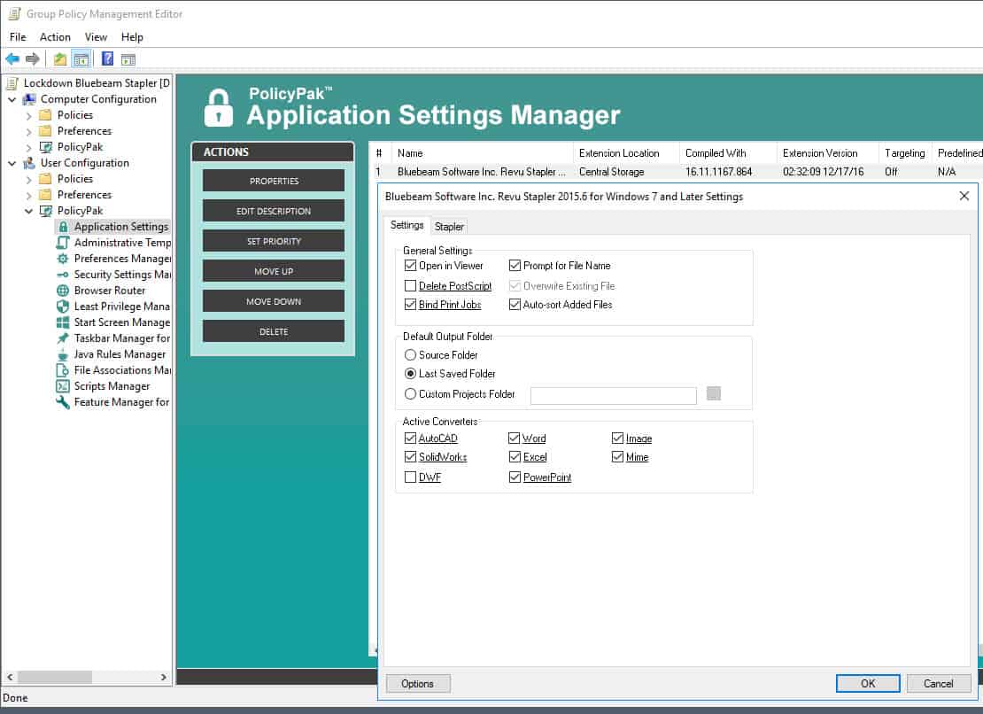Image resolution: width=983 pixels, height=714 pixels.
Task: Expand Policies under Computer Configuration
Action: (x=29, y=115)
